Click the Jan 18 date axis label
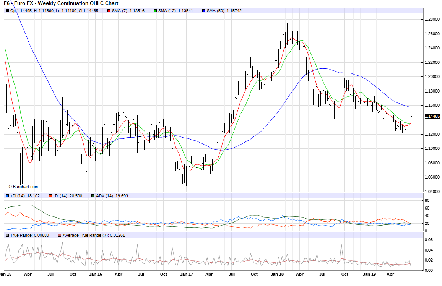The height and width of the screenshot is (286, 442). point(277,274)
